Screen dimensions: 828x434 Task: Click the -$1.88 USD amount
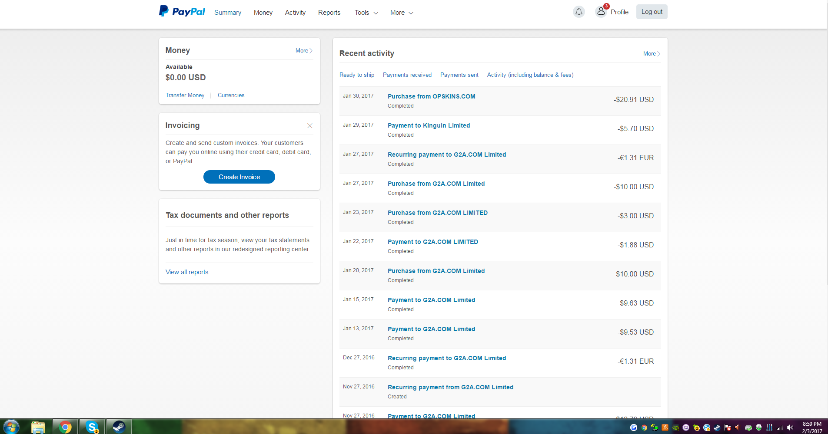[x=635, y=245]
